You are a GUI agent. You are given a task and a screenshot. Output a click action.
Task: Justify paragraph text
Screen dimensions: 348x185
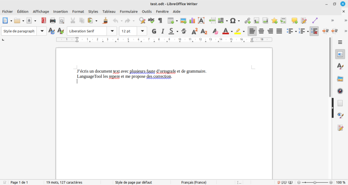click(279, 31)
